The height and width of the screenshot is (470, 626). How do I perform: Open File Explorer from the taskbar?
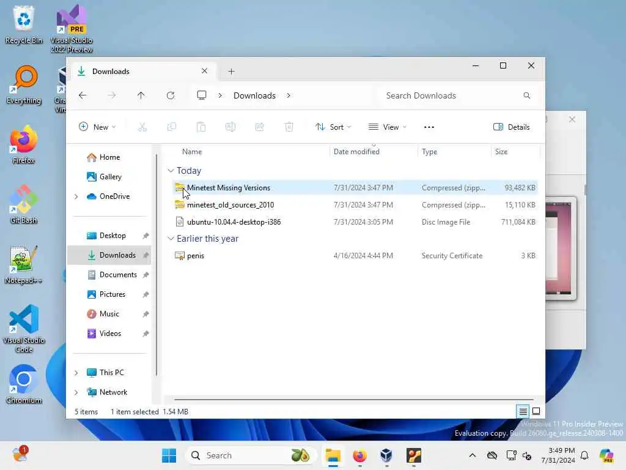pyautogui.click(x=333, y=455)
